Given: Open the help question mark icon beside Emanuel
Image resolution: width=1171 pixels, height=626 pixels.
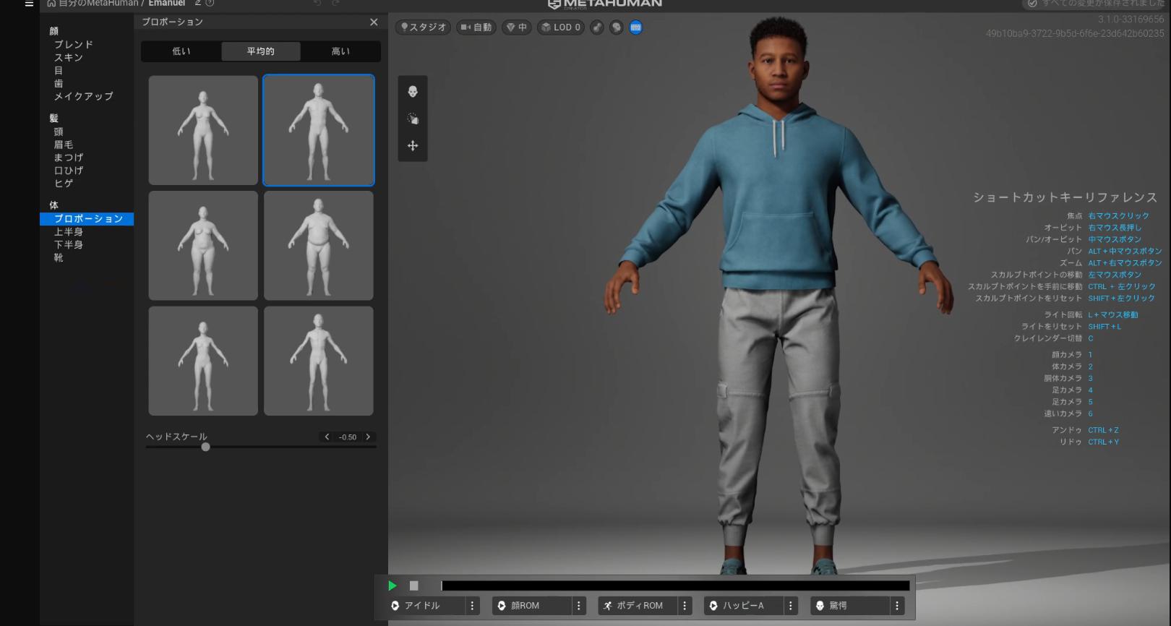Looking at the screenshot, I should (210, 3).
